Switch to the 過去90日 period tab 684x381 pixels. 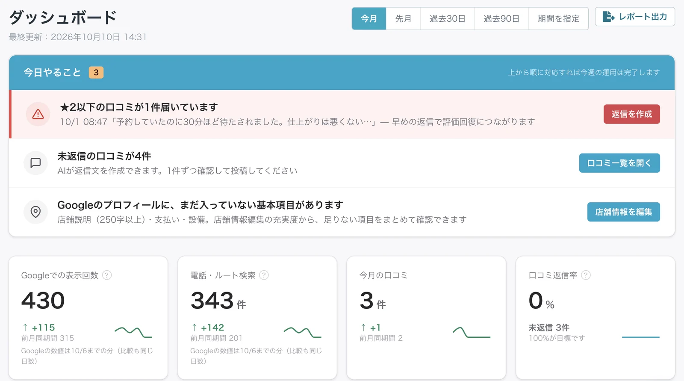[501, 18]
